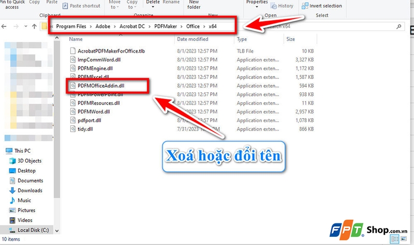Click the Forward navigation arrow
Screen dimensions: 414x245
[16, 26]
